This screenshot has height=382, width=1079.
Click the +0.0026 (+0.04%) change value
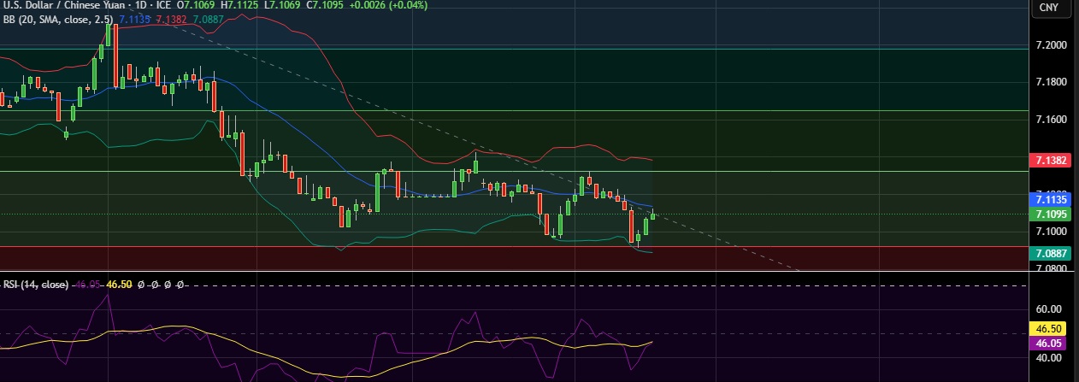(389, 5)
